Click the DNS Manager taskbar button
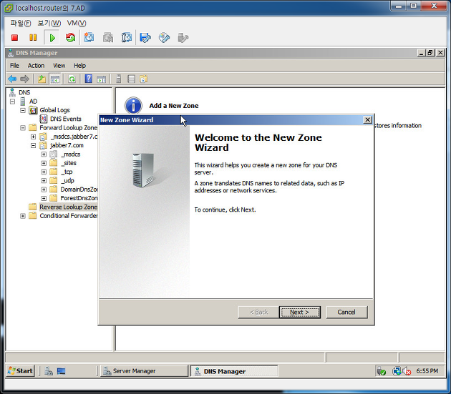451x394 pixels. pos(234,371)
